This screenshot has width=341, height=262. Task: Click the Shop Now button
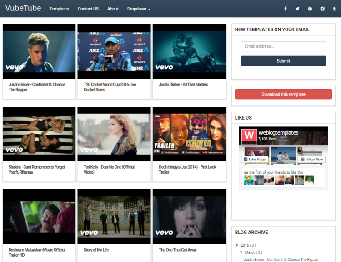point(311,159)
